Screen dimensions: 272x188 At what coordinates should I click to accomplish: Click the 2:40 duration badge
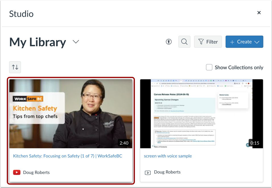[x=124, y=143]
